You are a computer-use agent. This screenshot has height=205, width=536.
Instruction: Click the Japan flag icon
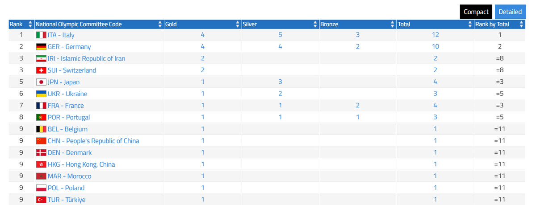pyautogui.click(x=41, y=82)
